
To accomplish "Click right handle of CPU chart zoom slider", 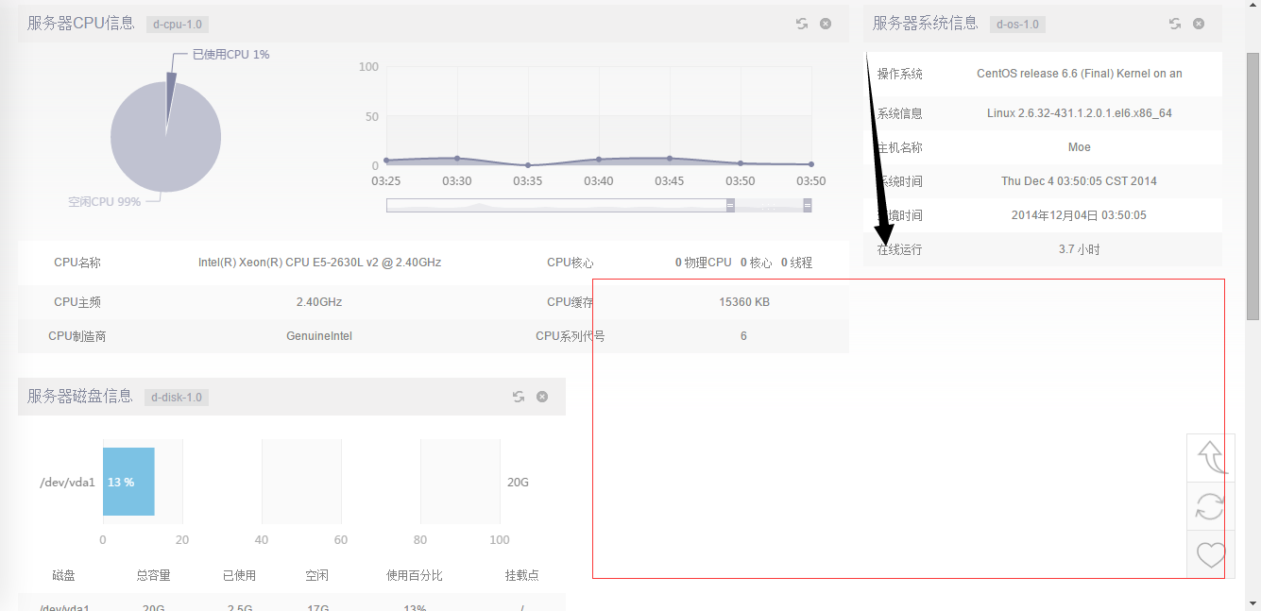I will [x=808, y=205].
